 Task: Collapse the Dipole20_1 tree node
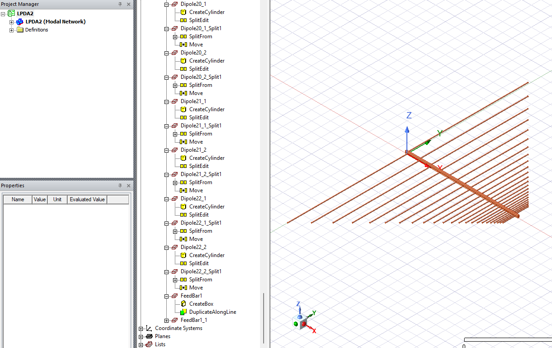pyautogui.click(x=166, y=4)
